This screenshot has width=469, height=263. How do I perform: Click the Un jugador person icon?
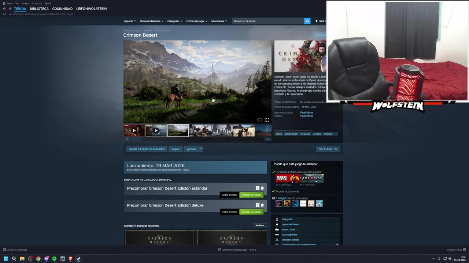pos(277,219)
